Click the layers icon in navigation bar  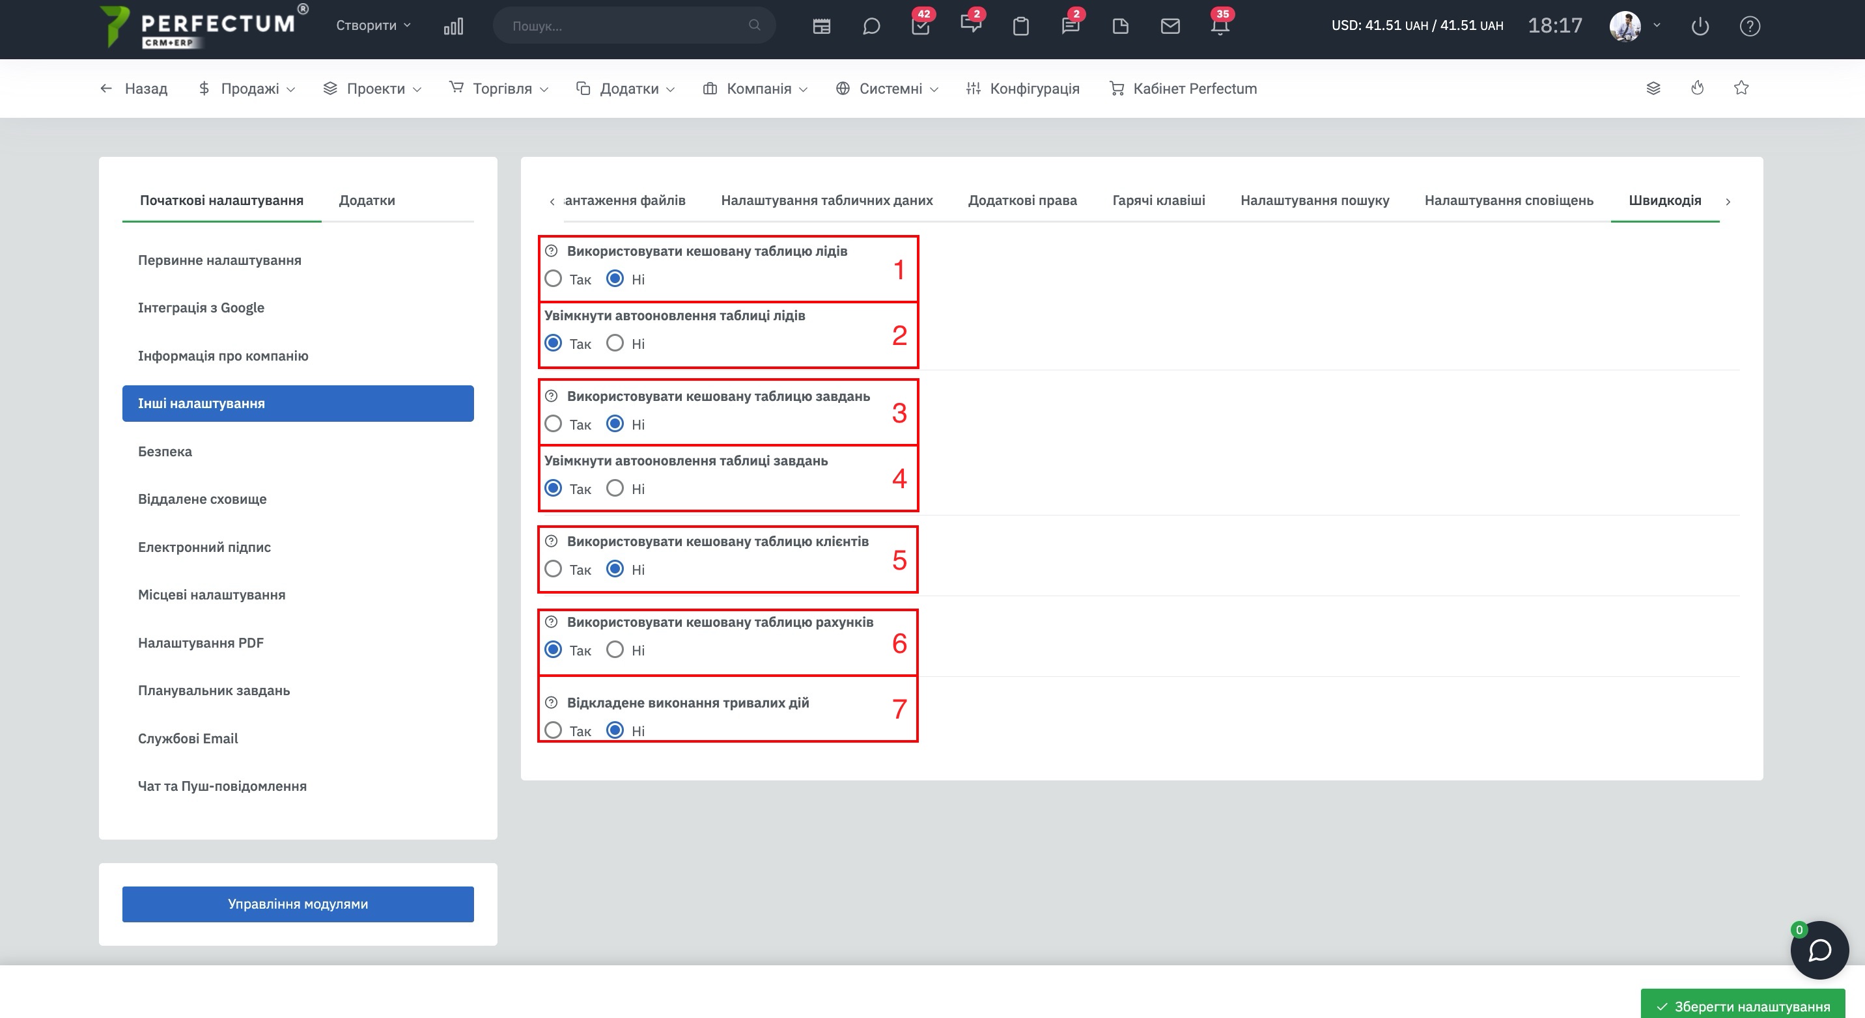(x=1653, y=89)
